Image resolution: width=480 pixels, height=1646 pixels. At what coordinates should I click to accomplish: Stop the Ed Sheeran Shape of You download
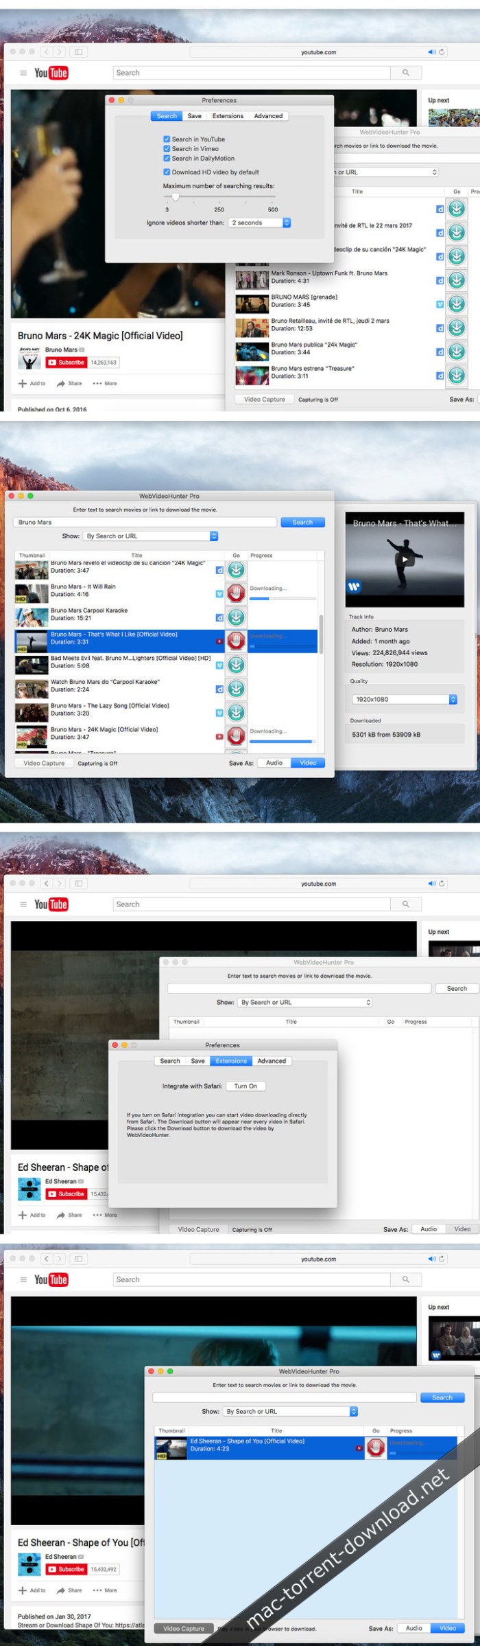point(376,1448)
